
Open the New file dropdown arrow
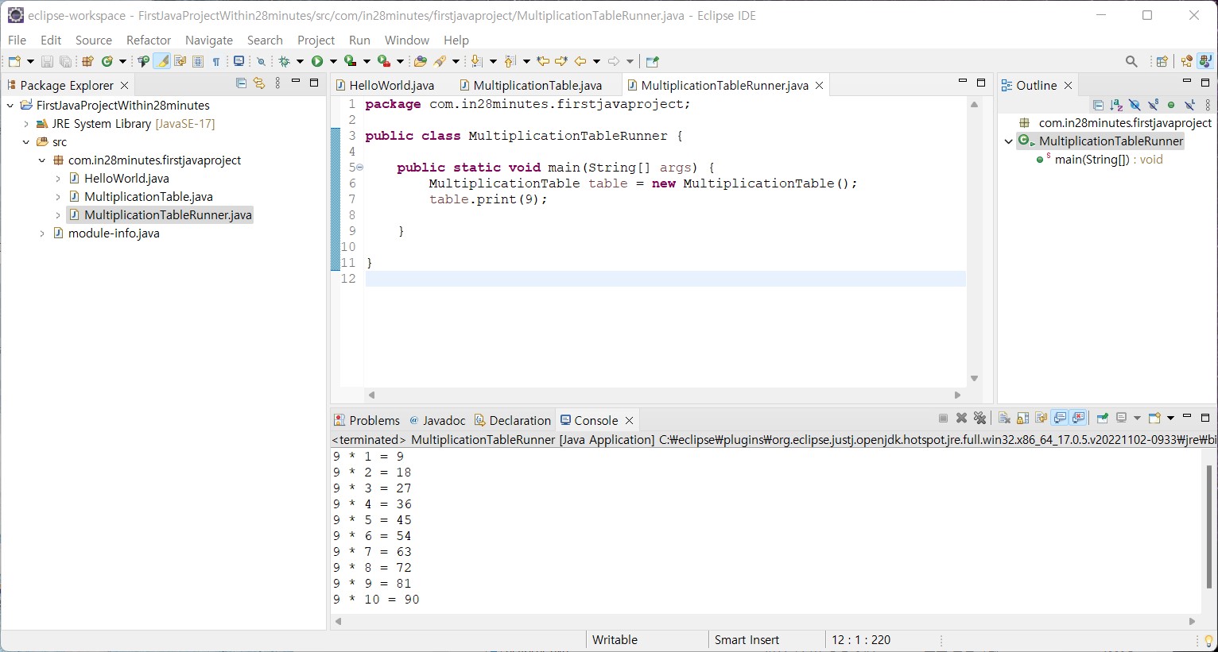pos(30,61)
